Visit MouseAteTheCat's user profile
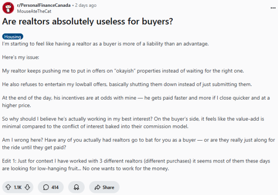The image size is (278, 195). [34, 11]
